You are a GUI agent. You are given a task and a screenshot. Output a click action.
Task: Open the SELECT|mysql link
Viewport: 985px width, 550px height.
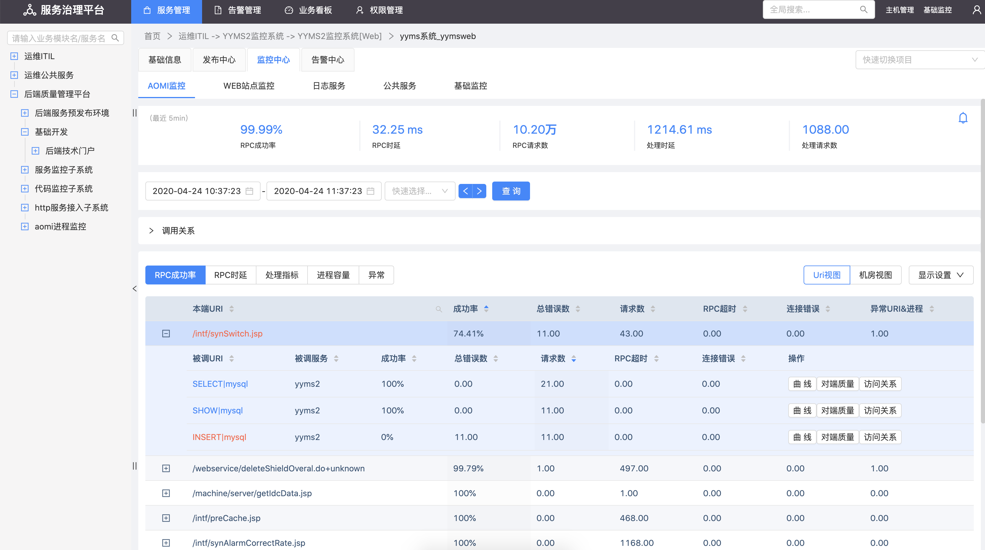pyautogui.click(x=220, y=384)
